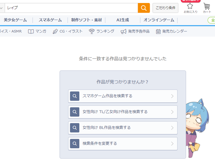The height and width of the screenshot is (160, 215).
Task: Open the 美少女ゲーム tab
Action: [x=15, y=20]
